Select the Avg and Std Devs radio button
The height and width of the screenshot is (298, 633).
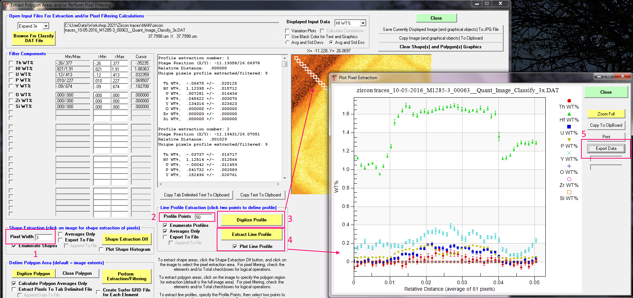[287, 42]
